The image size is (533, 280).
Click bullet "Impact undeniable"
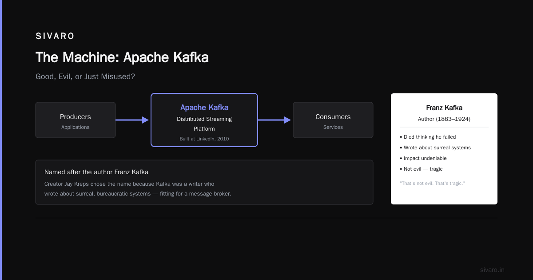click(423, 158)
